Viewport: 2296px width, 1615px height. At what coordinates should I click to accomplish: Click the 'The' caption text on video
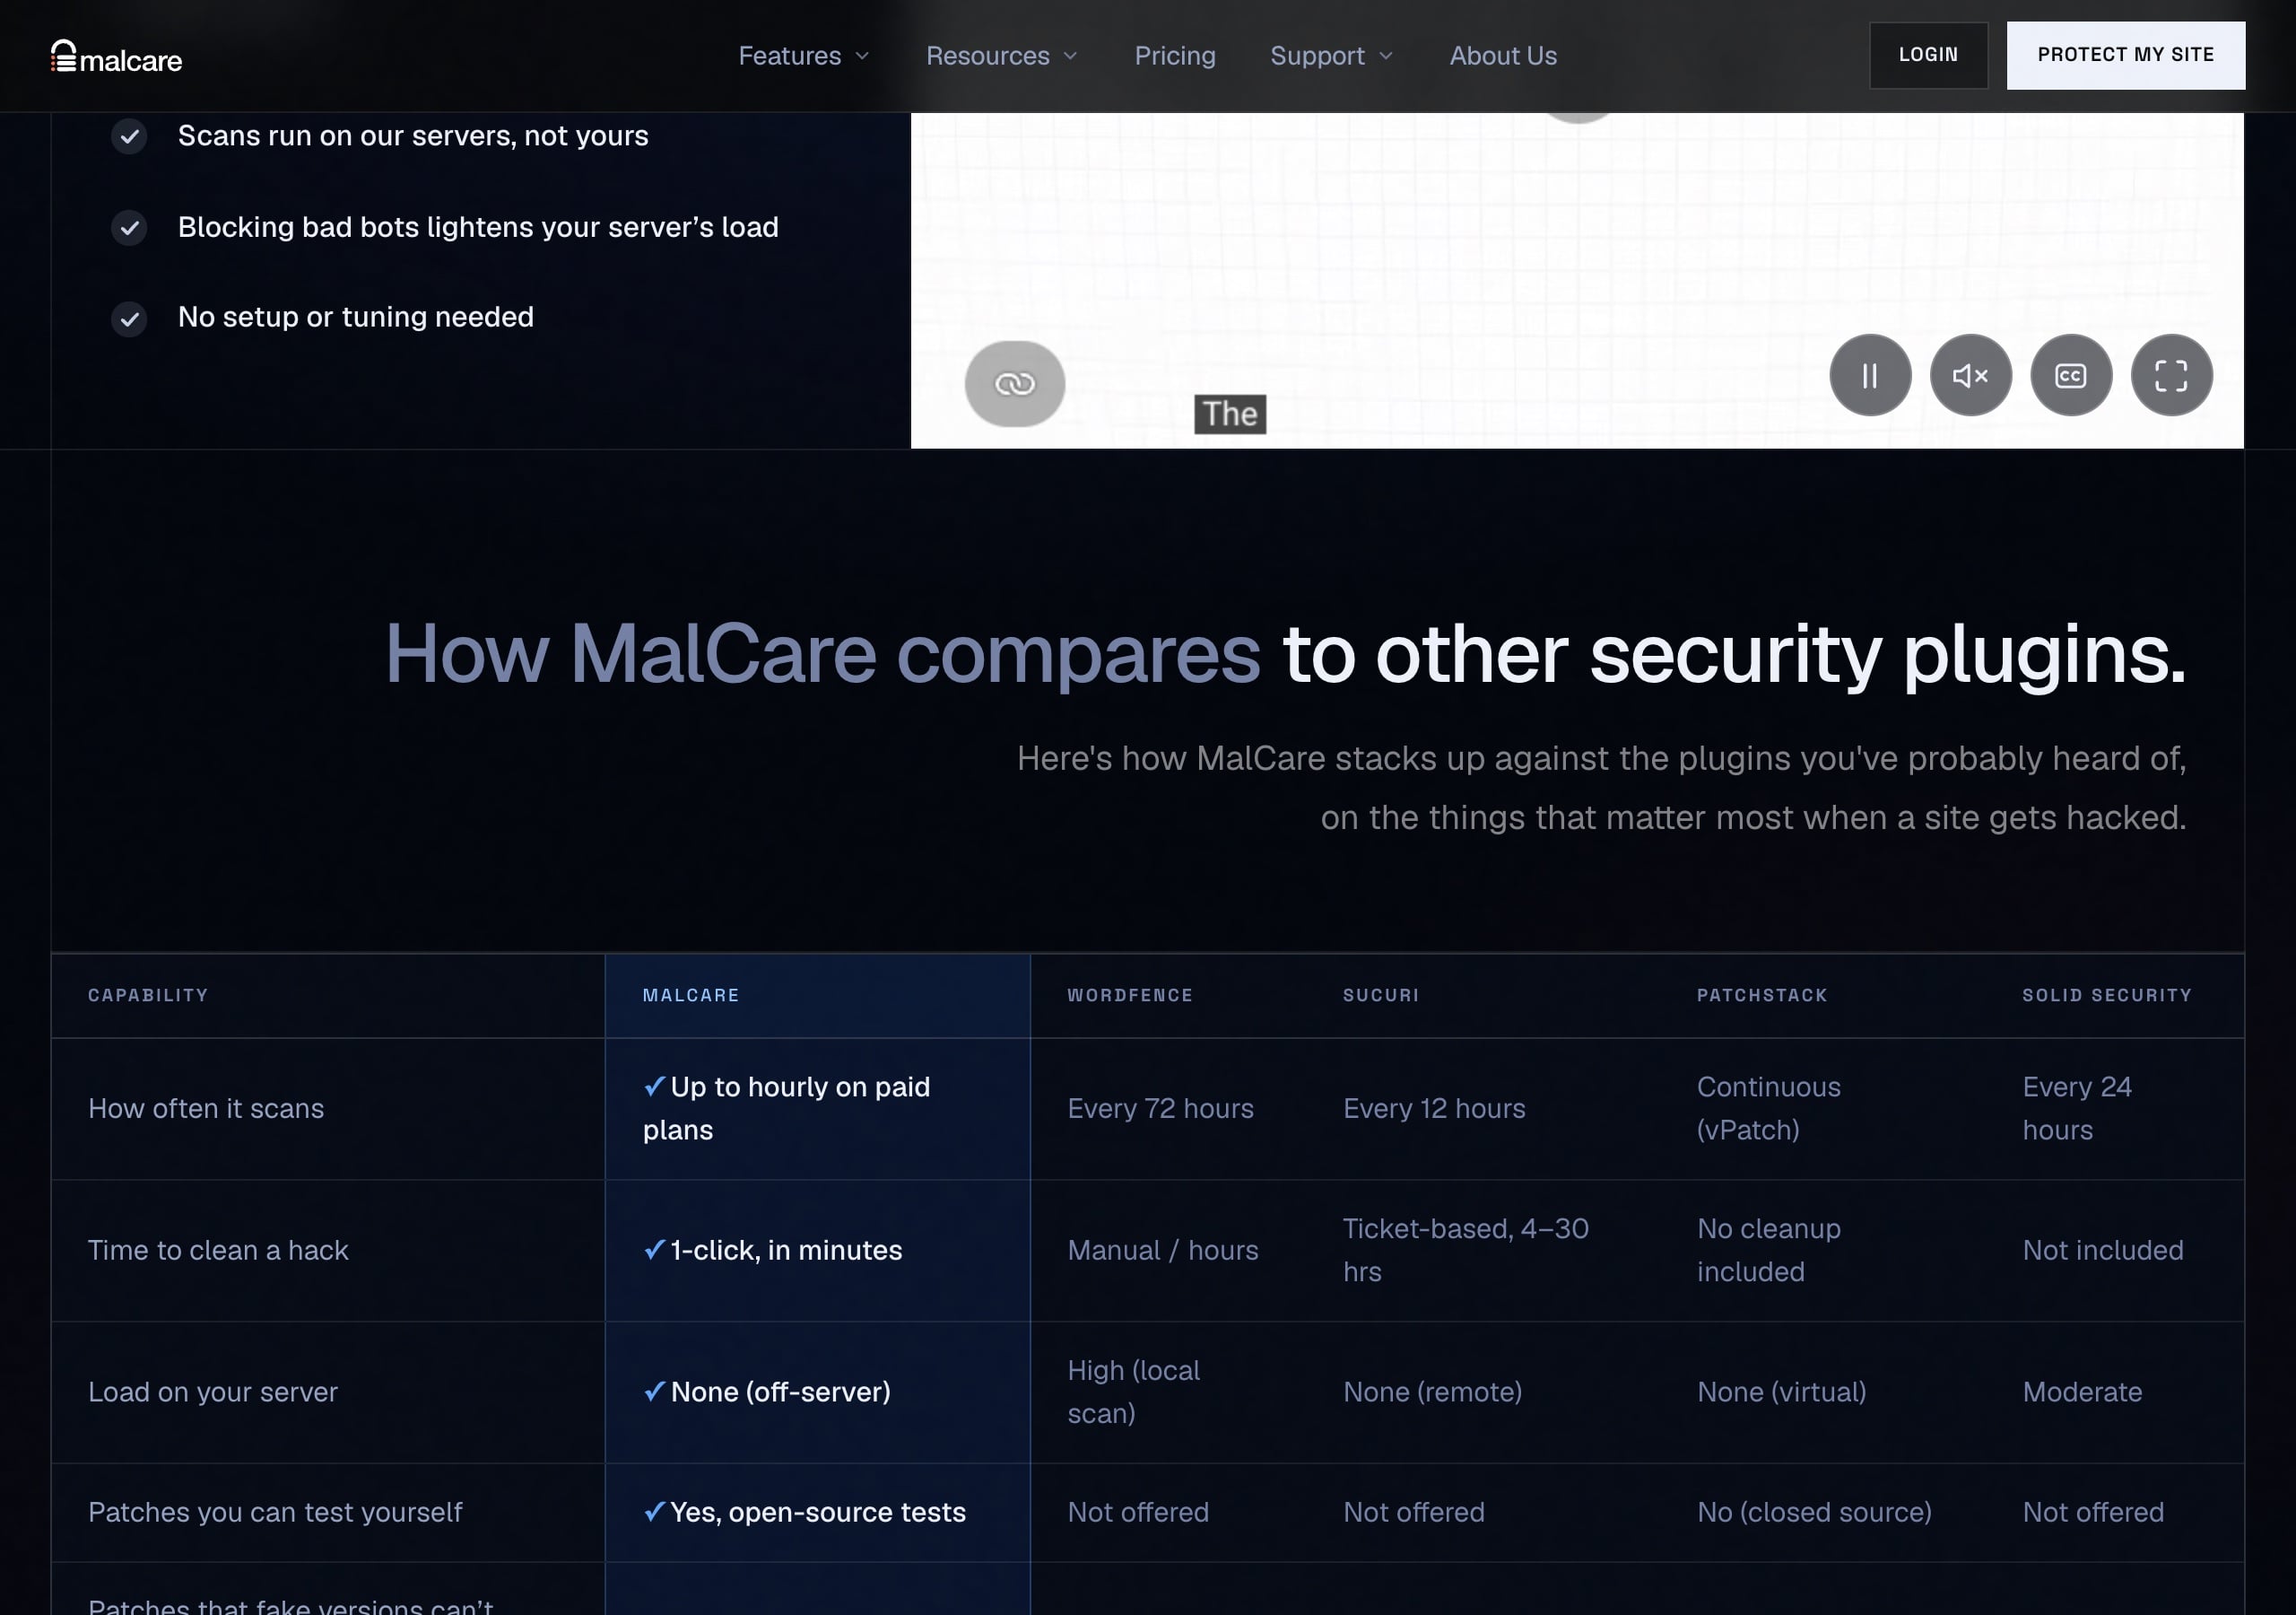click(x=1230, y=415)
